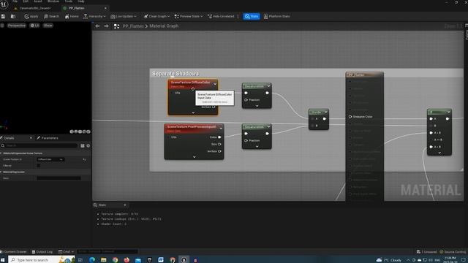Open the Hierarchy dropdown
The width and height of the screenshot is (468, 263).
tap(94, 16)
